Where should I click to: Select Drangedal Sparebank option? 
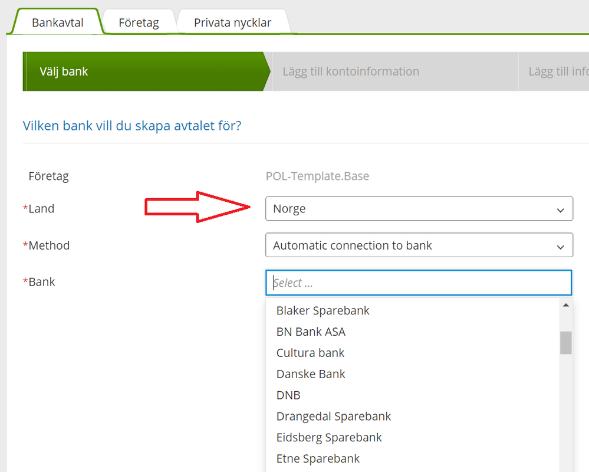[x=334, y=417]
